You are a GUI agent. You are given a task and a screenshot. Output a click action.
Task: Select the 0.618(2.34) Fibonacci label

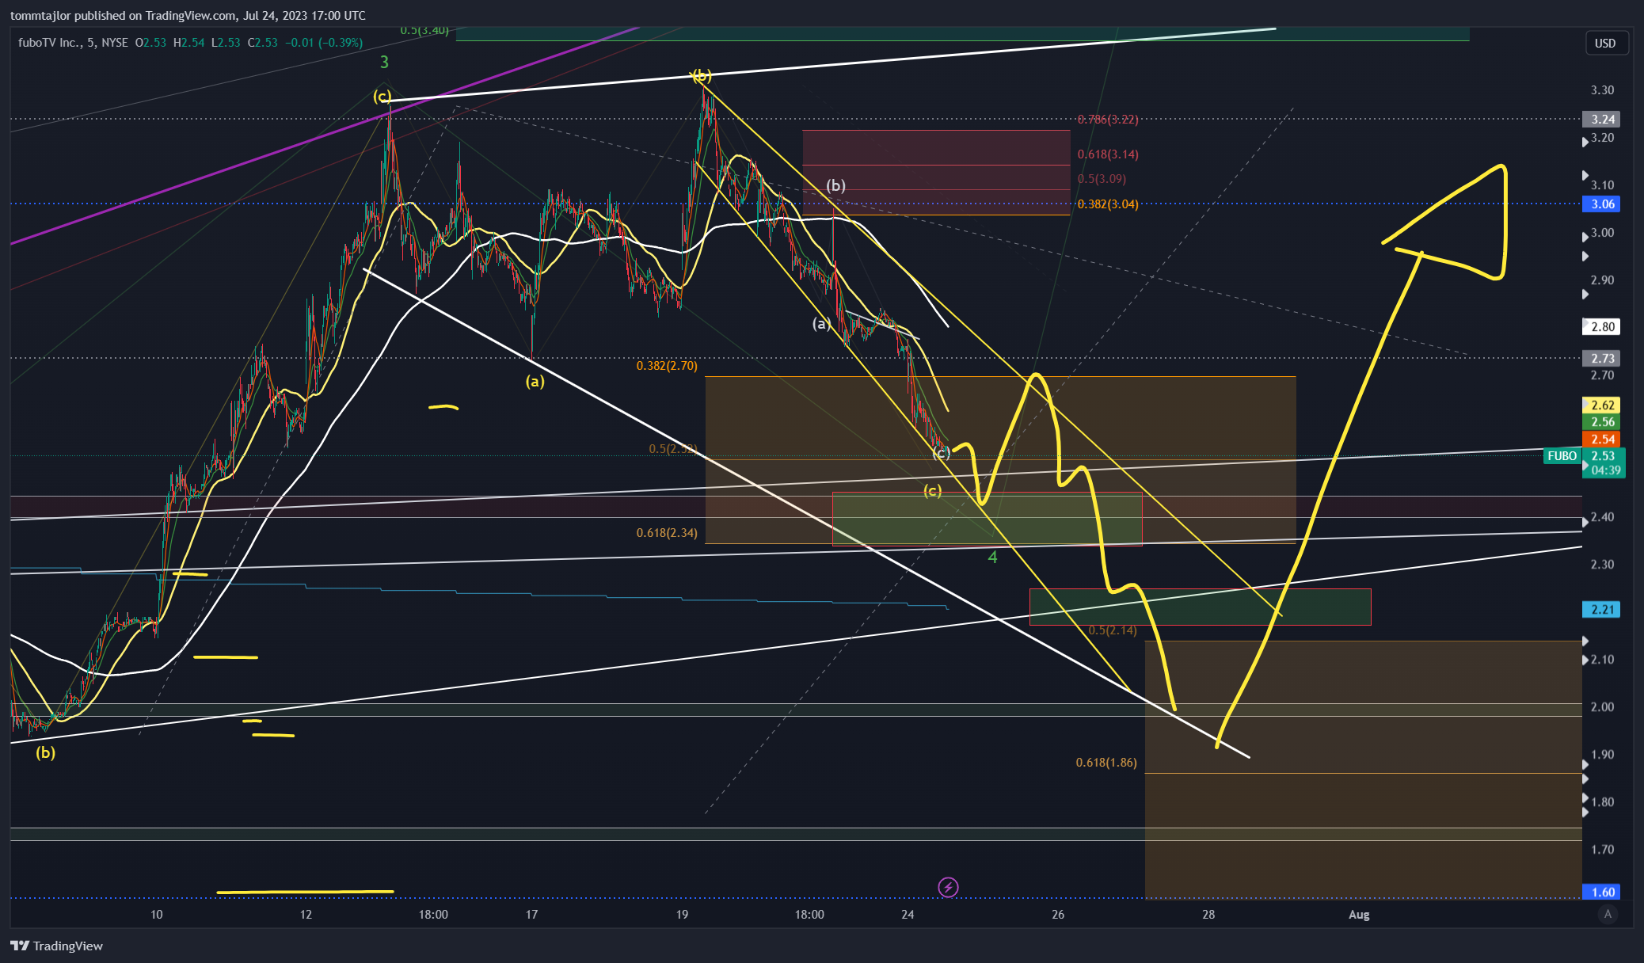667,533
